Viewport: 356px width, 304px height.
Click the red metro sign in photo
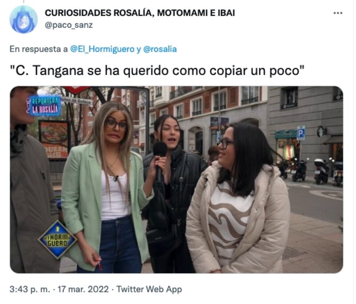tap(76, 90)
